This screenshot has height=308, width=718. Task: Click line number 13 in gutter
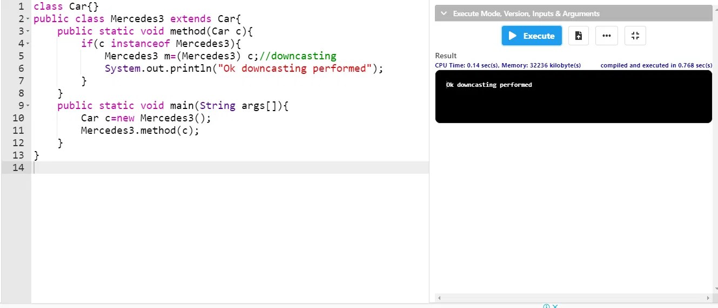pyautogui.click(x=18, y=155)
